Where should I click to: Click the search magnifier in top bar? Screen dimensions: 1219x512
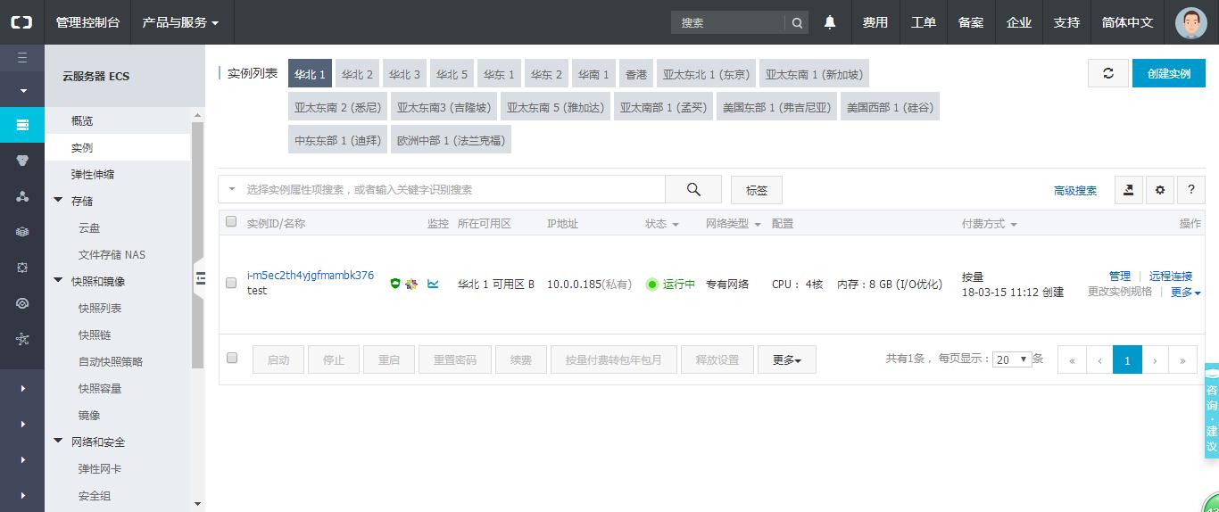(797, 22)
